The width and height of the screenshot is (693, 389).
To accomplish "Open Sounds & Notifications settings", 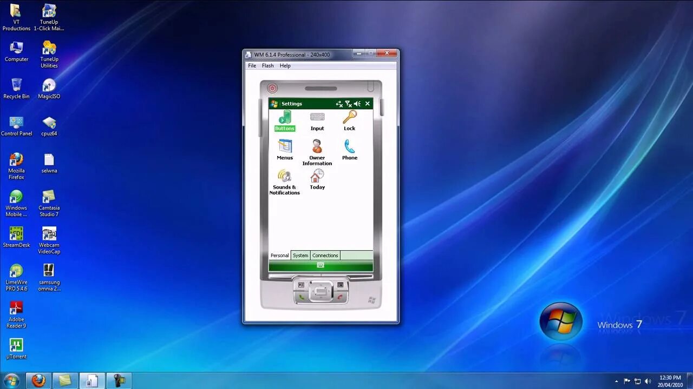I will point(285,182).
